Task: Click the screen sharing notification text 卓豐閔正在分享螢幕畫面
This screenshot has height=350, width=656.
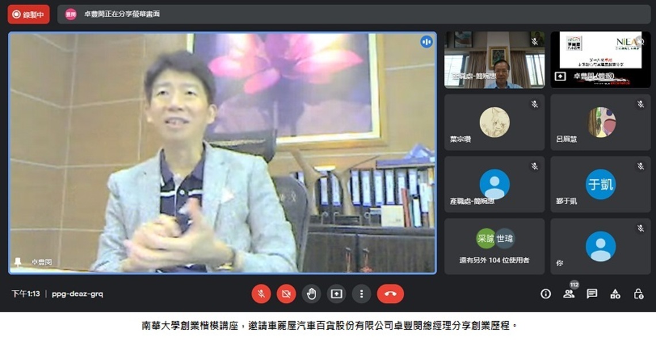Action: click(x=122, y=14)
